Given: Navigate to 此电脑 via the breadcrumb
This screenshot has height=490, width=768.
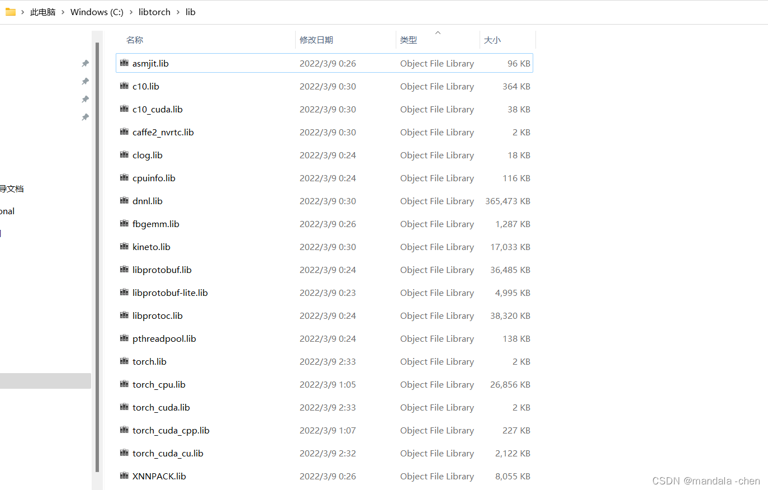Looking at the screenshot, I should click(42, 12).
